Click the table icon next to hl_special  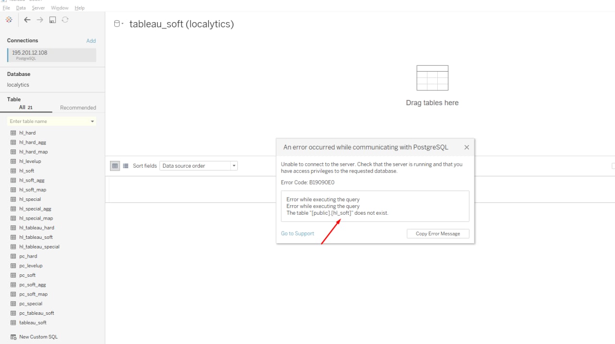tap(13, 199)
